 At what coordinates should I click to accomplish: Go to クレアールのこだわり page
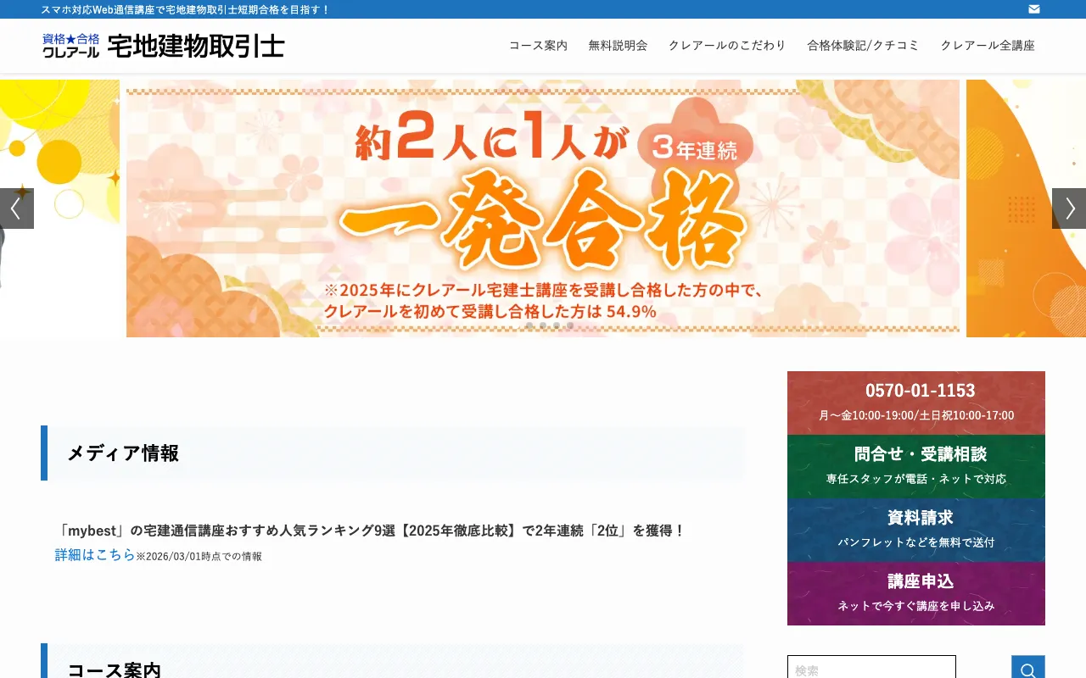point(727,46)
